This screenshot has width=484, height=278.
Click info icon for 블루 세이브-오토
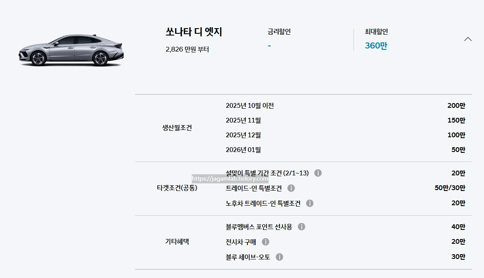(x=280, y=256)
